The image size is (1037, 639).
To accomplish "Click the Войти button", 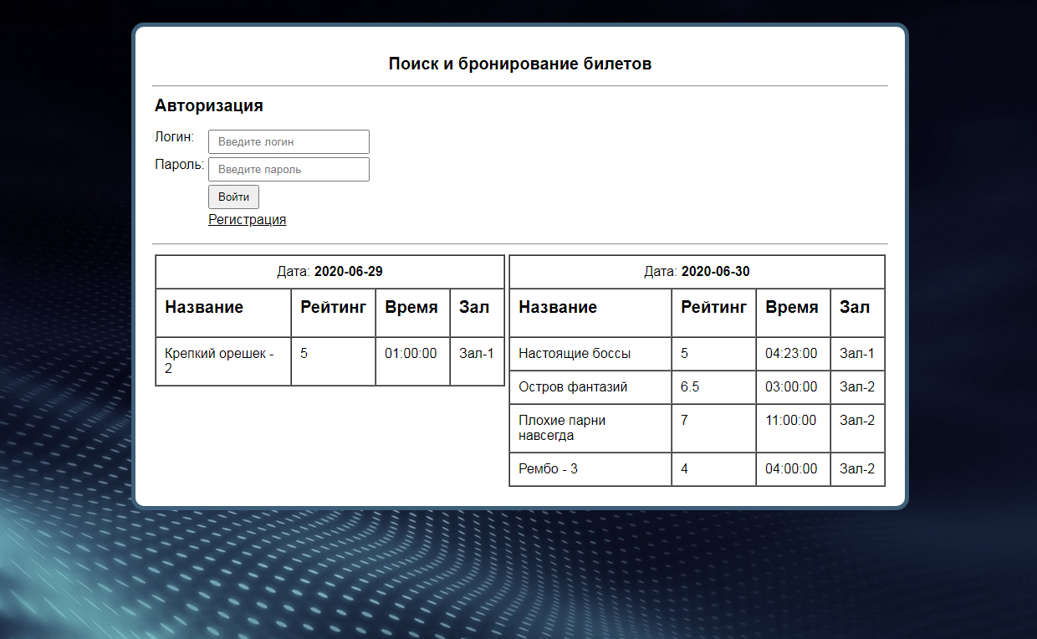I will [233, 197].
